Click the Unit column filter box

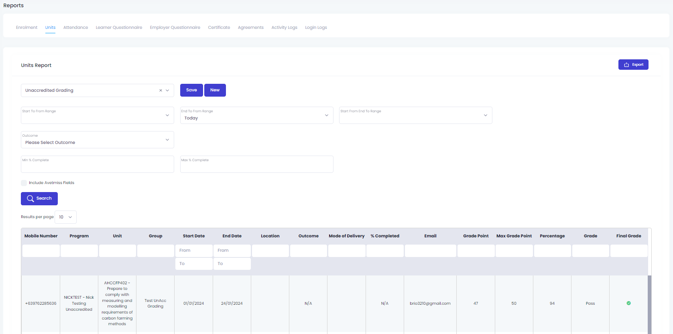click(x=118, y=251)
